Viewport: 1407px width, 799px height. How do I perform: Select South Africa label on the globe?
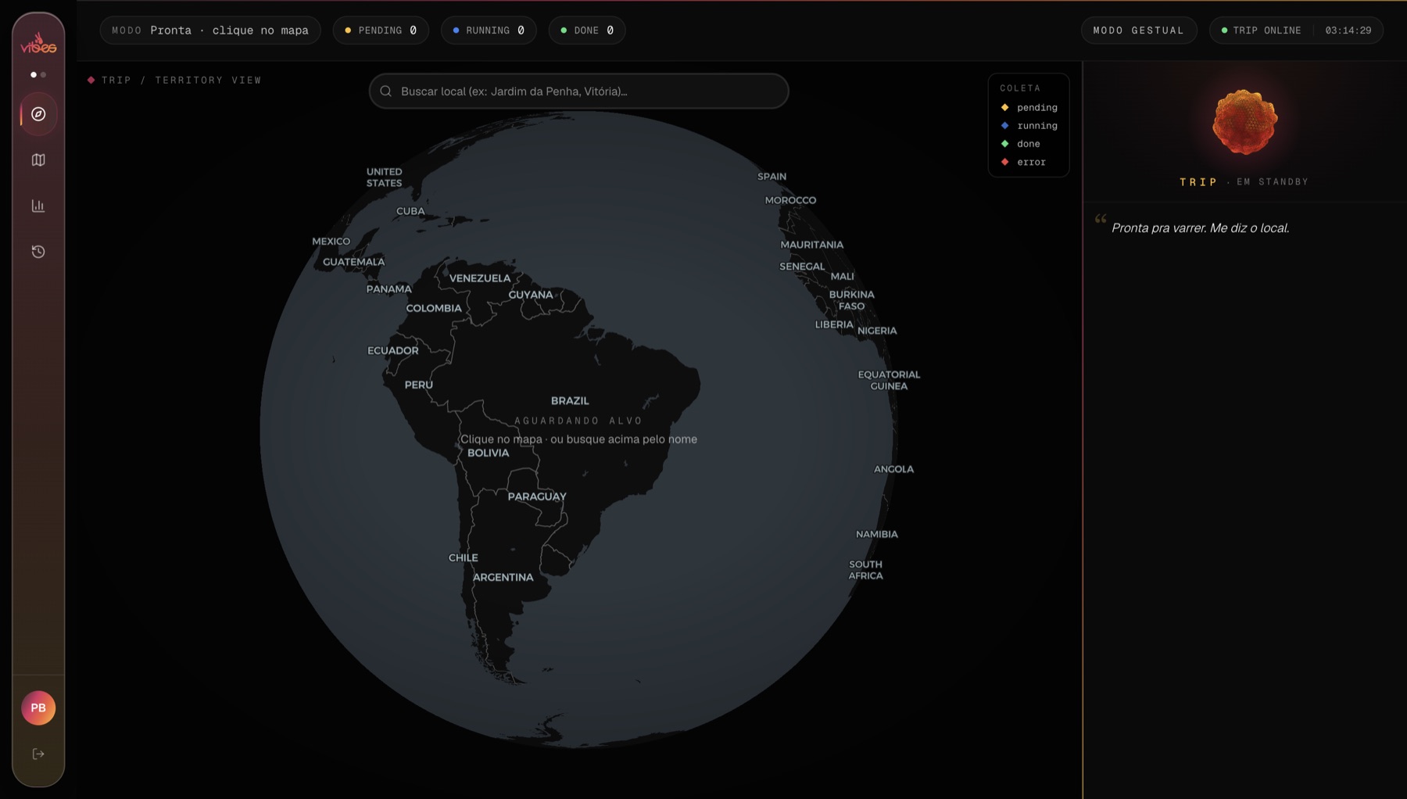tap(865, 570)
